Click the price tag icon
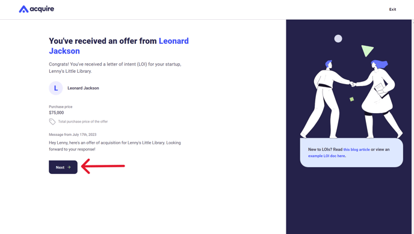414x234 pixels. (x=52, y=122)
